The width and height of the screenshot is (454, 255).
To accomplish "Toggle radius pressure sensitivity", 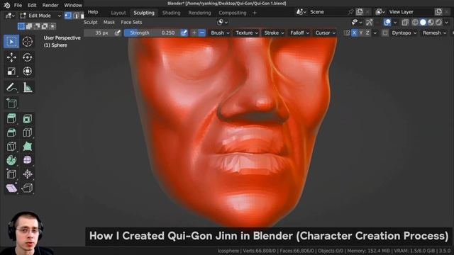I will pos(117,33).
